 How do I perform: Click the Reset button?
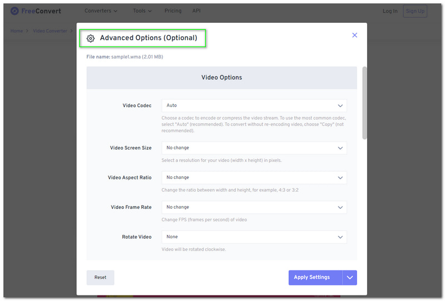[x=100, y=278]
